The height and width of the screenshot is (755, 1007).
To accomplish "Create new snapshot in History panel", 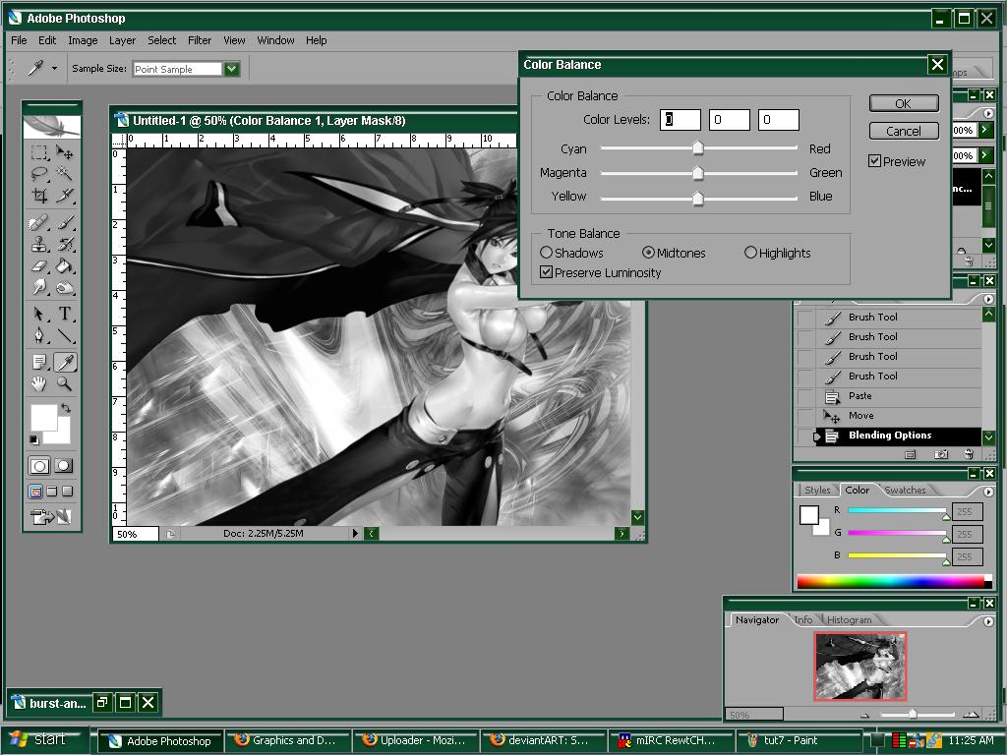I will (x=940, y=454).
